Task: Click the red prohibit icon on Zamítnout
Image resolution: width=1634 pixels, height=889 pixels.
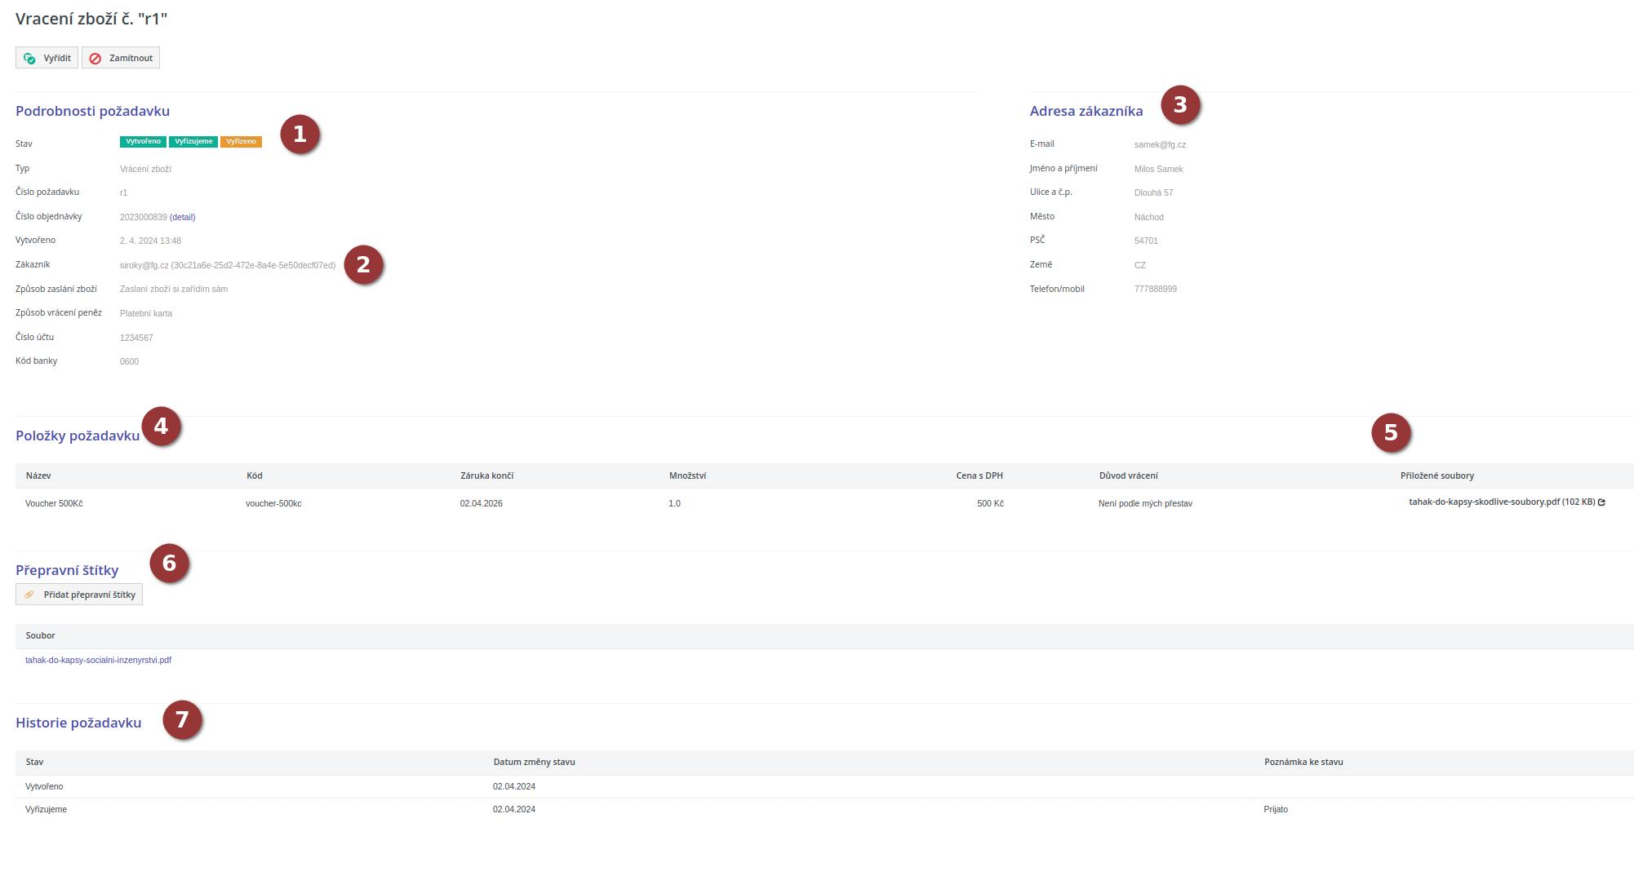Action: (x=95, y=58)
